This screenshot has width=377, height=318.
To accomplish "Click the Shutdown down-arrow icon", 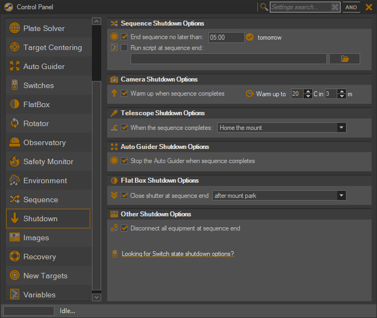I will 15,218.
